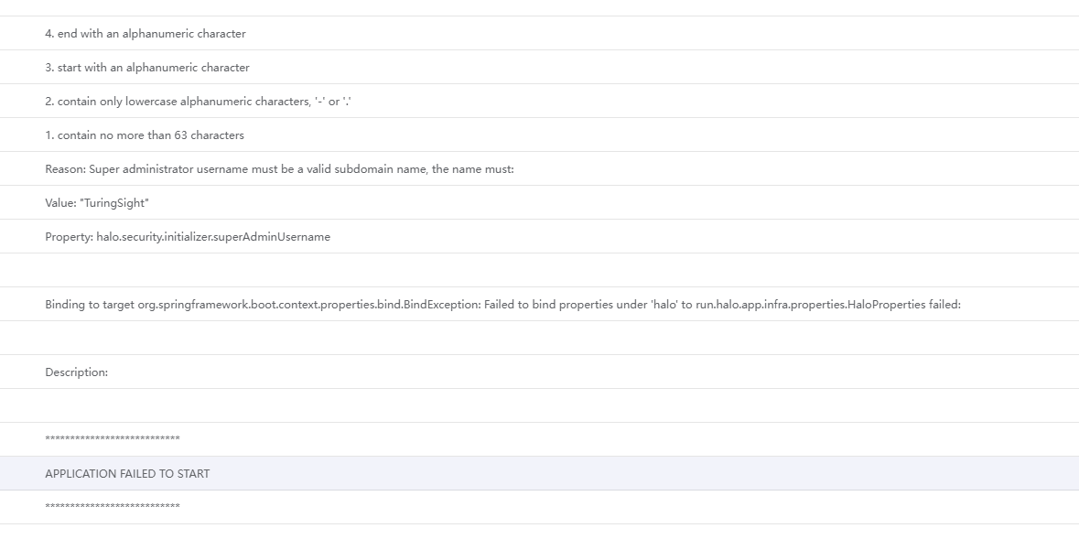Select 'superAdminUsername' in the Property row
Viewport: 1079px width, 539px height.
[x=275, y=236]
